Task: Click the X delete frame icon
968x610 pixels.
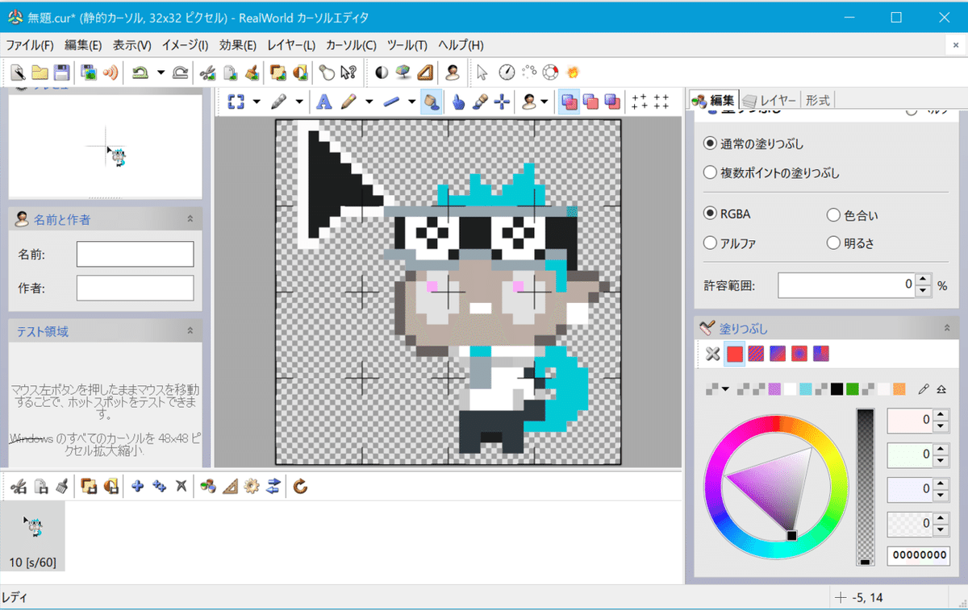Action: tap(181, 486)
